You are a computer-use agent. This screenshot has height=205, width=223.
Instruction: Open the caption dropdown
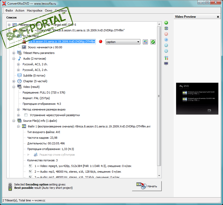click(x=123, y=42)
